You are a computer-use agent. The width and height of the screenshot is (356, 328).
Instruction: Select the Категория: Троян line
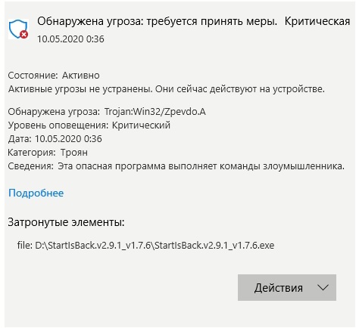[x=48, y=153]
